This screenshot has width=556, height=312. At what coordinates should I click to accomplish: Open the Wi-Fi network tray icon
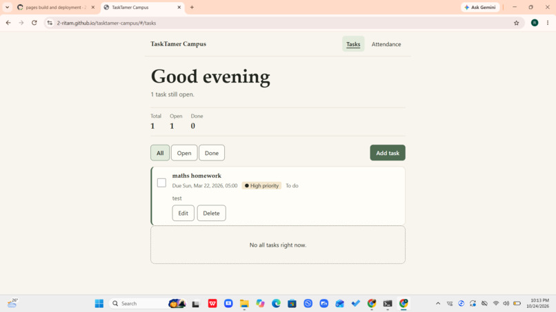pyautogui.click(x=496, y=304)
